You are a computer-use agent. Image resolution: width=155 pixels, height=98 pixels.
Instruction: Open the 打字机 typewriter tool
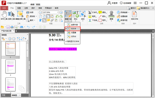(93, 12)
